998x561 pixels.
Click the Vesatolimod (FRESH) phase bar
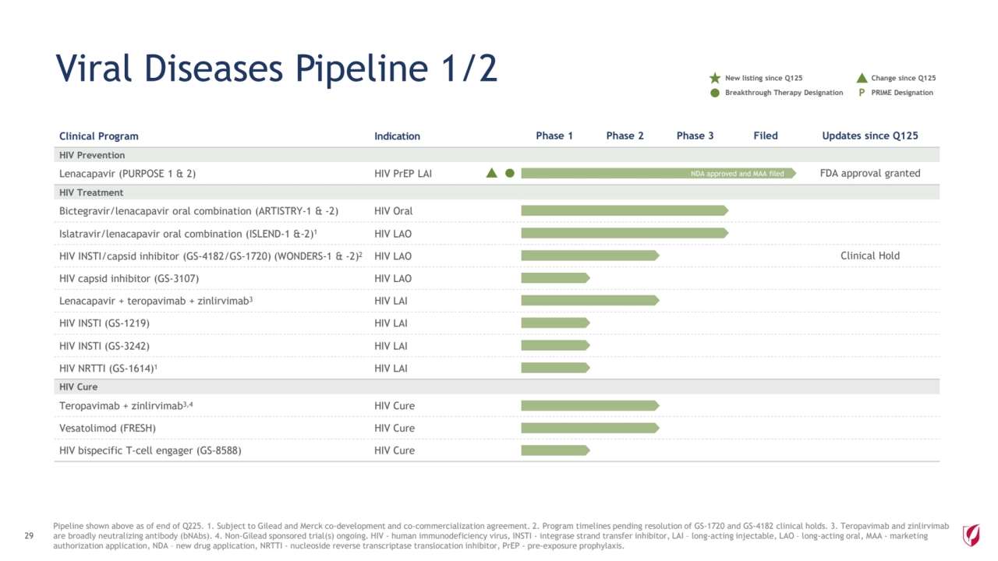(590, 428)
